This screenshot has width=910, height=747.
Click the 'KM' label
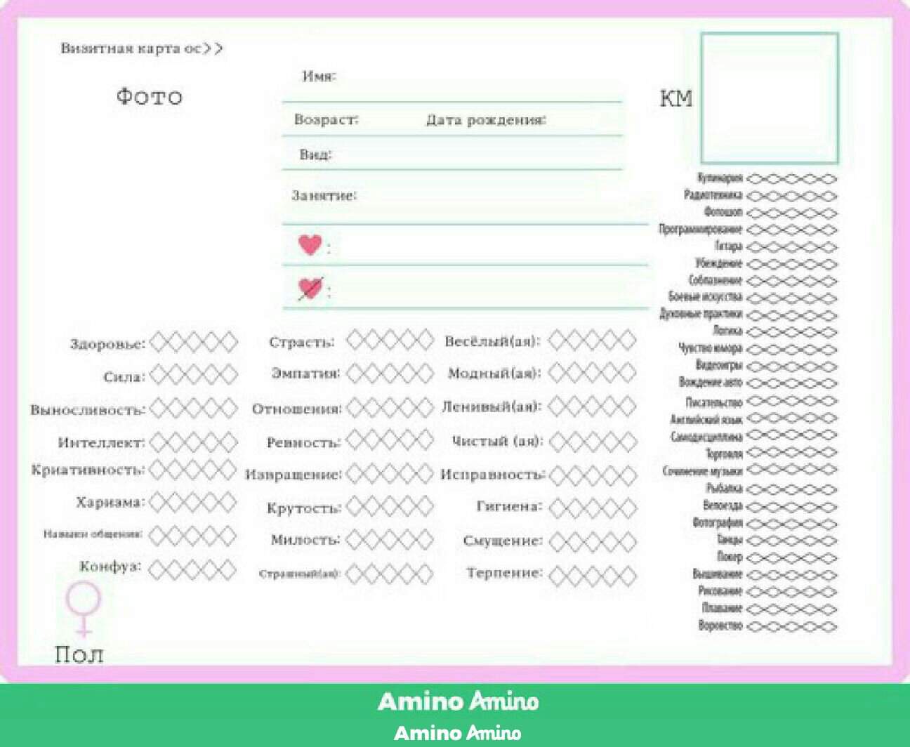pos(675,98)
